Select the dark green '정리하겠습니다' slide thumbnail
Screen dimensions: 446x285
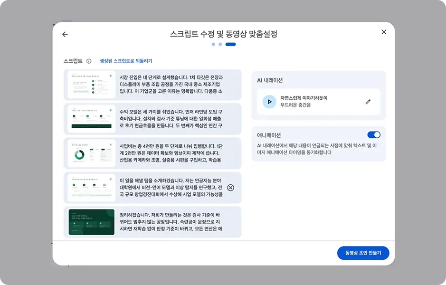91,222
